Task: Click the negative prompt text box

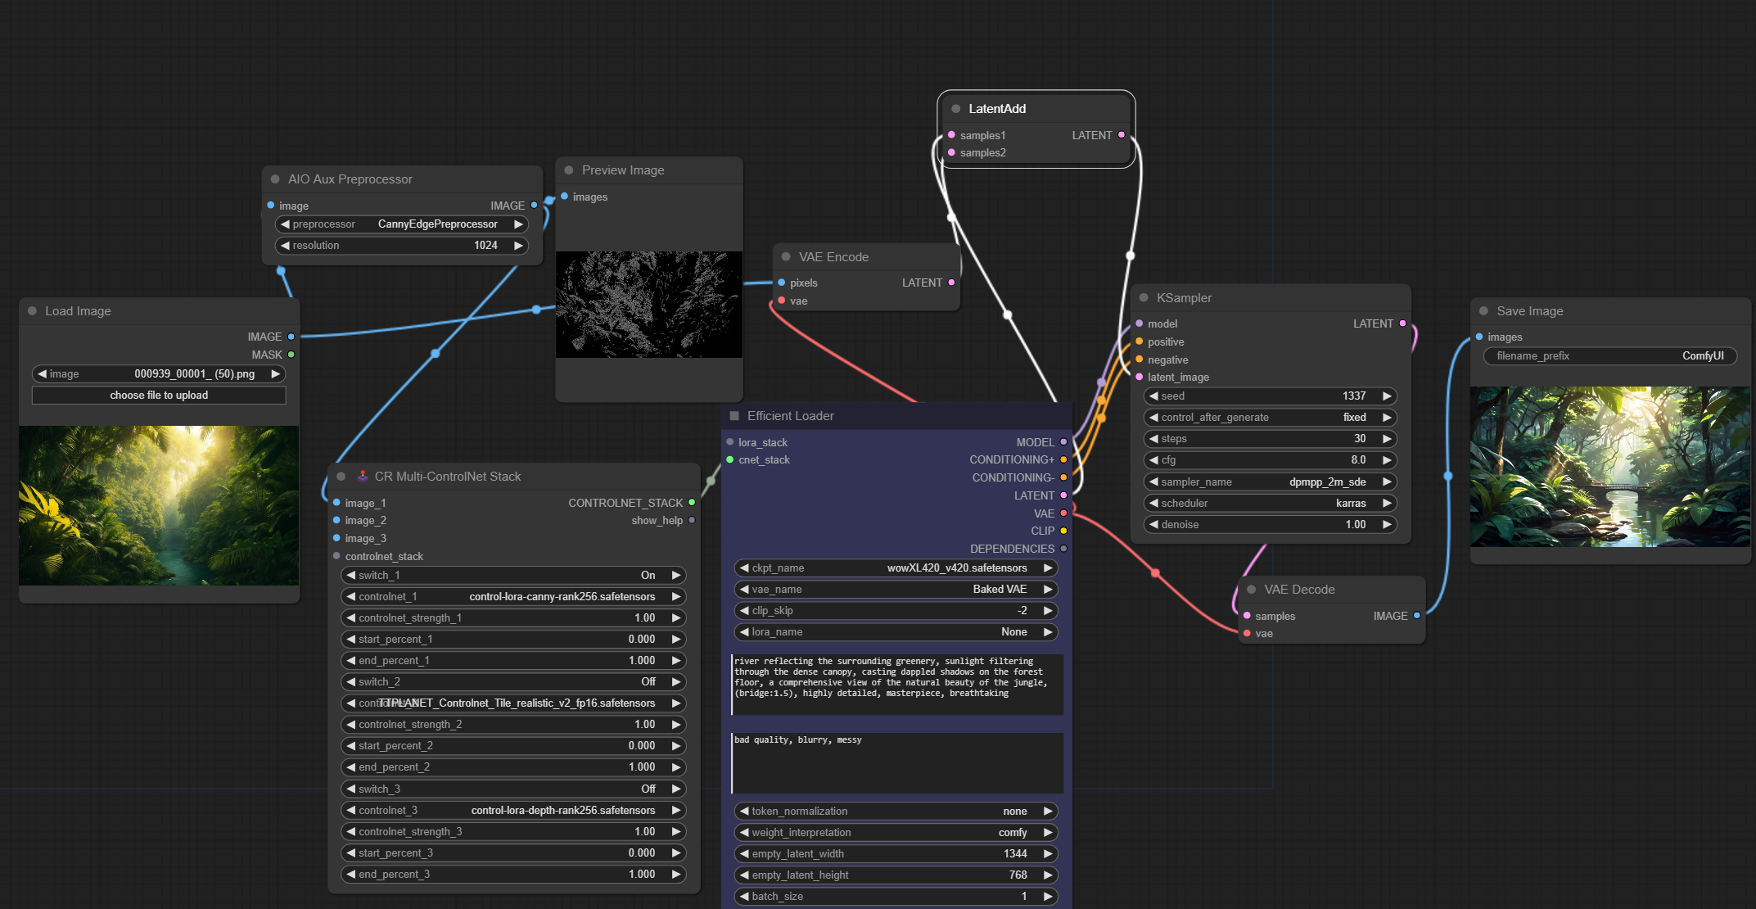Action: pos(896,762)
